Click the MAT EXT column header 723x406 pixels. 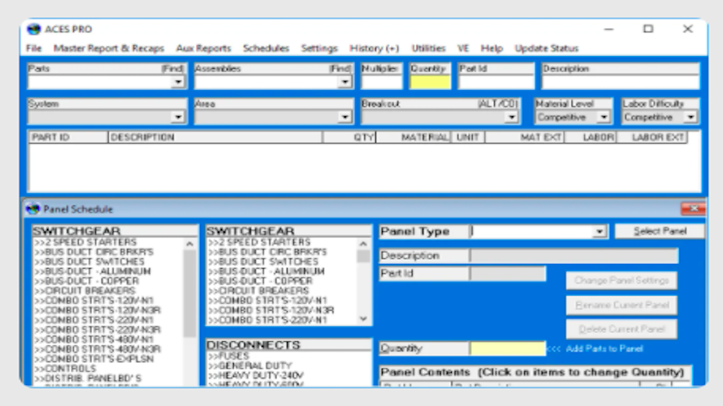[525, 137]
